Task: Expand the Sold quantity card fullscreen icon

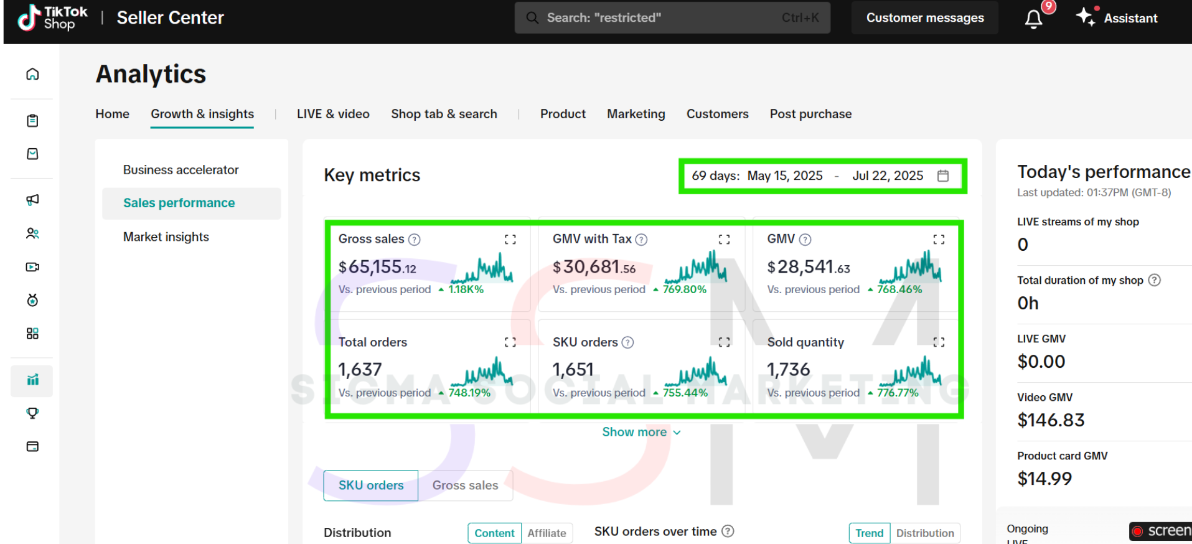Action: pyautogui.click(x=939, y=342)
